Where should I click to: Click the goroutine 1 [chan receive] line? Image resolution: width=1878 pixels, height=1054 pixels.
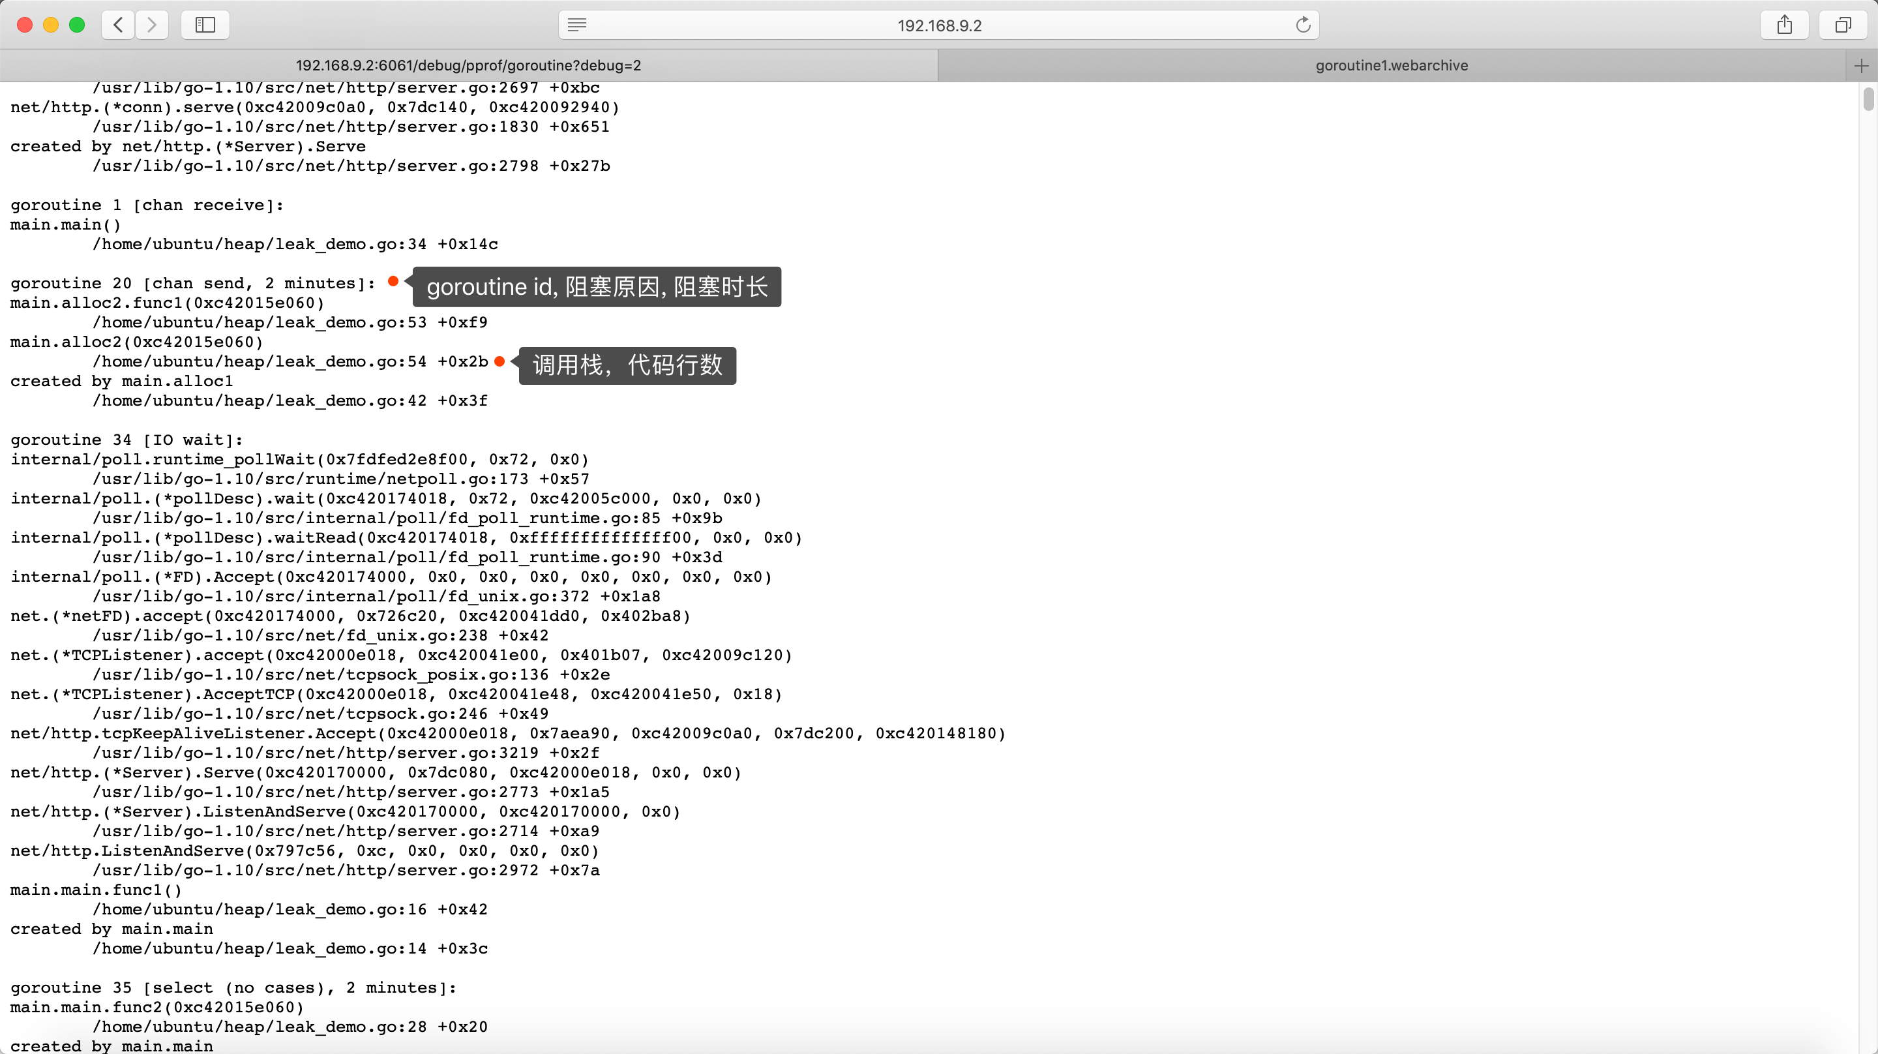coord(147,205)
